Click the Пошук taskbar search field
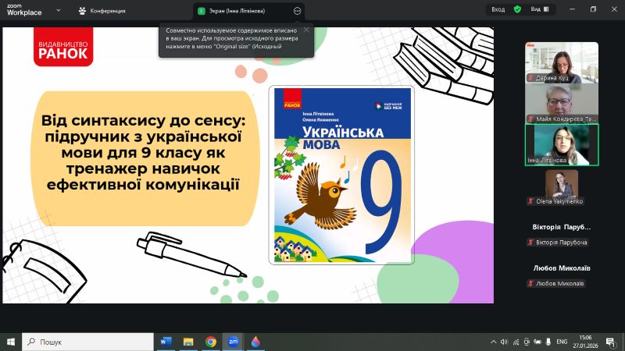Image resolution: width=625 pixels, height=351 pixels. (87, 342)
